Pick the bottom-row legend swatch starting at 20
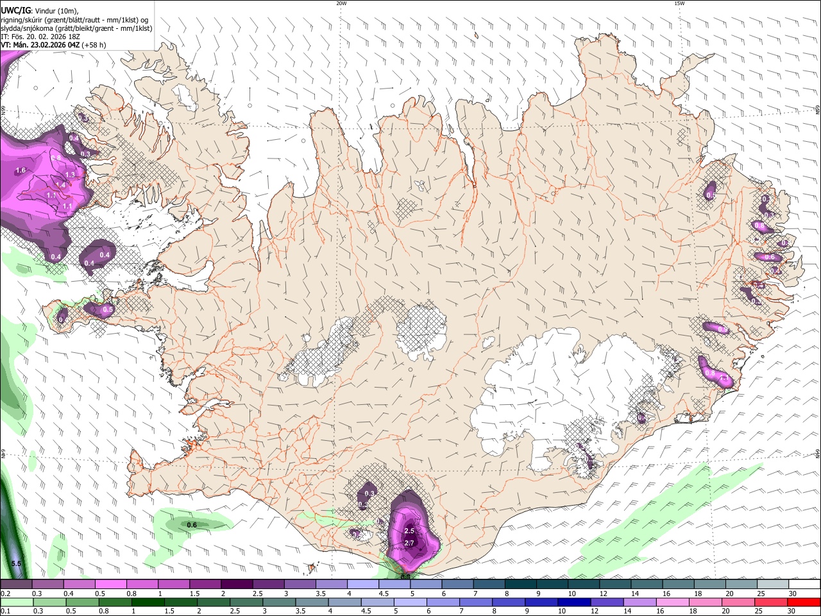This screenshot has width=821, height=616. click(x=738, y=603)
